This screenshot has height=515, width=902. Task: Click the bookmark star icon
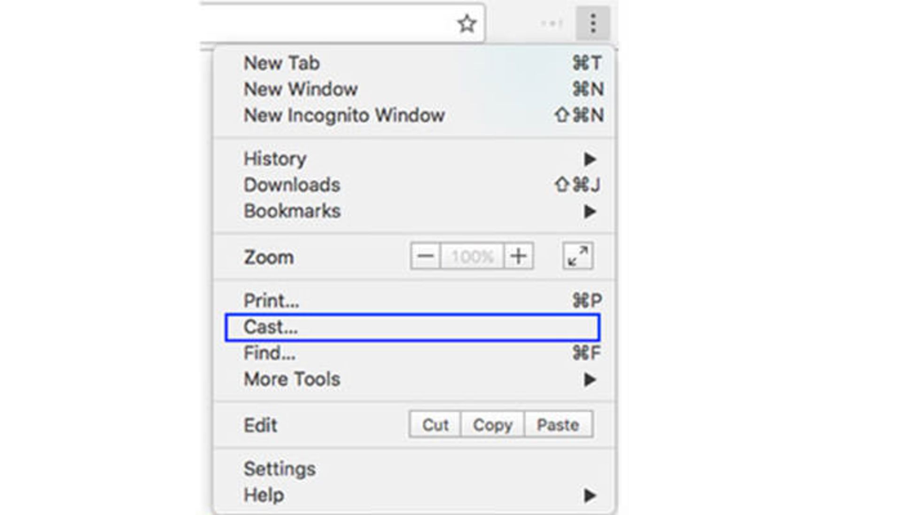coord(467,23)
